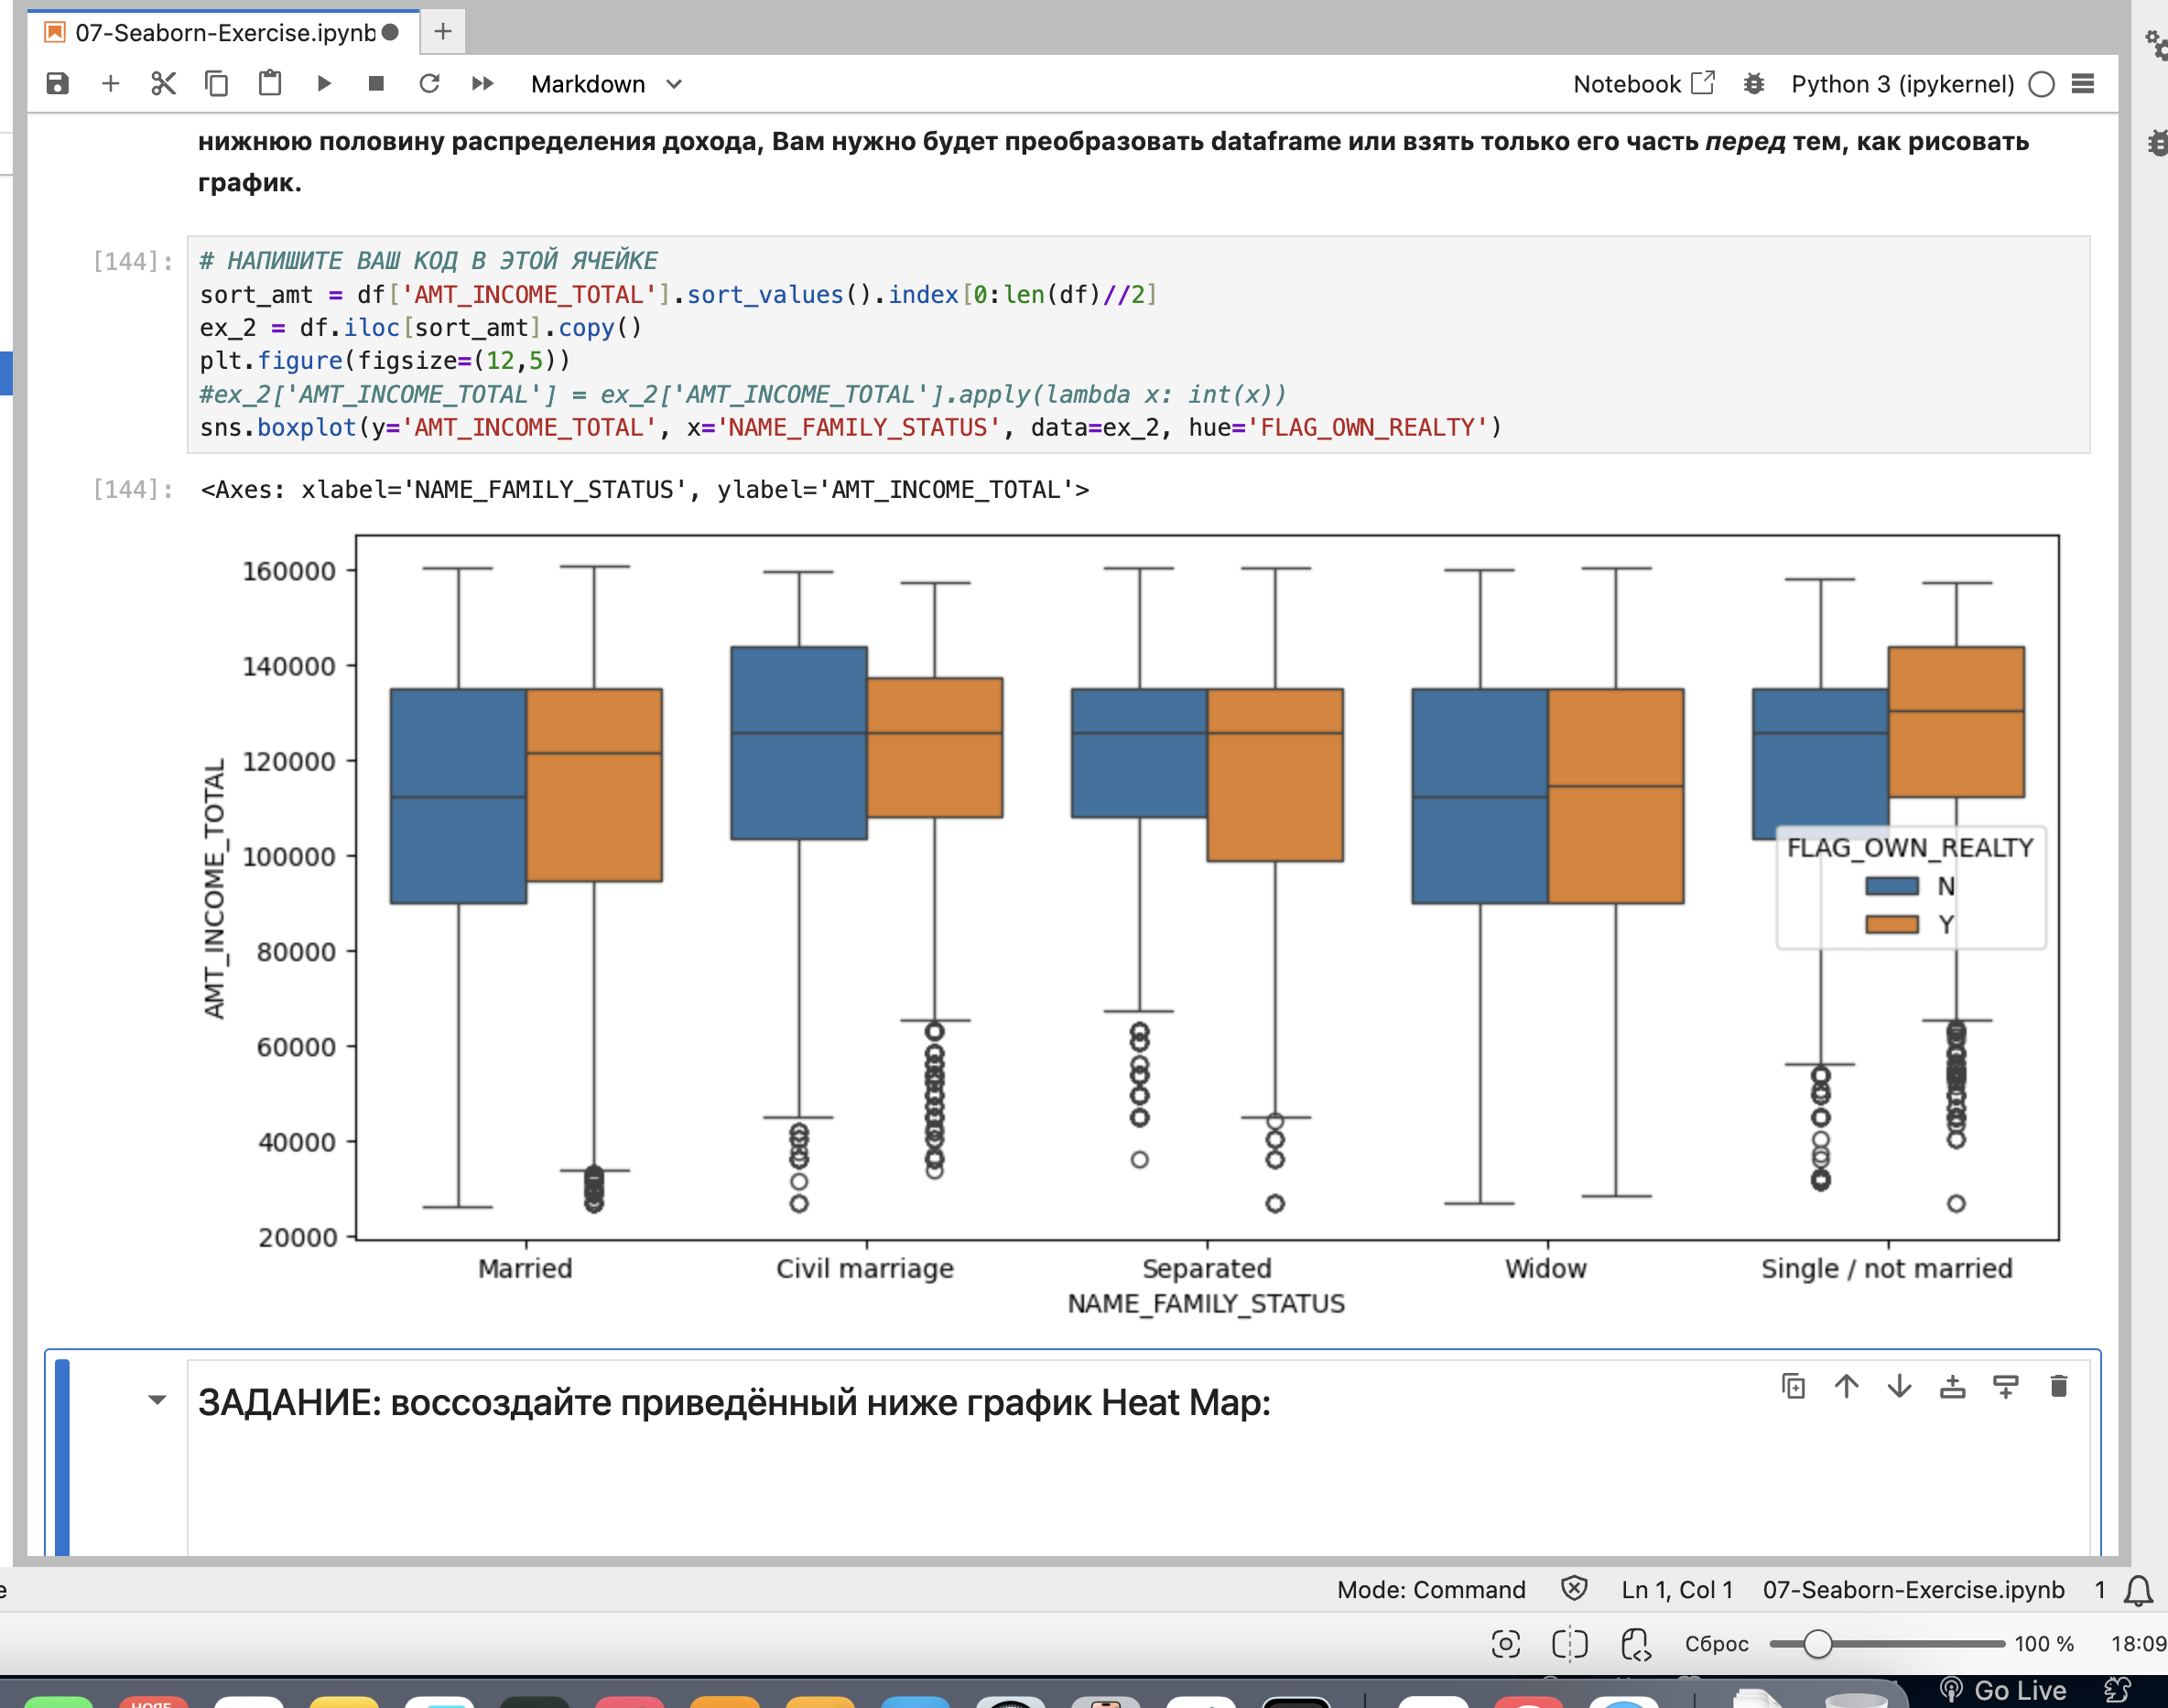Delete the Heat Map markdown cell
Image resolution: width=2168 pixels, height=1708 pixels.
click(2059, 1386)
